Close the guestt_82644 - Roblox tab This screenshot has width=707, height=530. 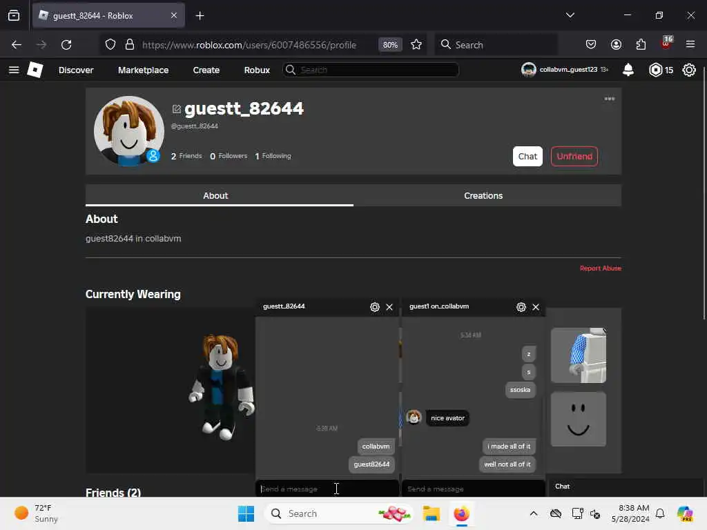[x=174, y=16]
